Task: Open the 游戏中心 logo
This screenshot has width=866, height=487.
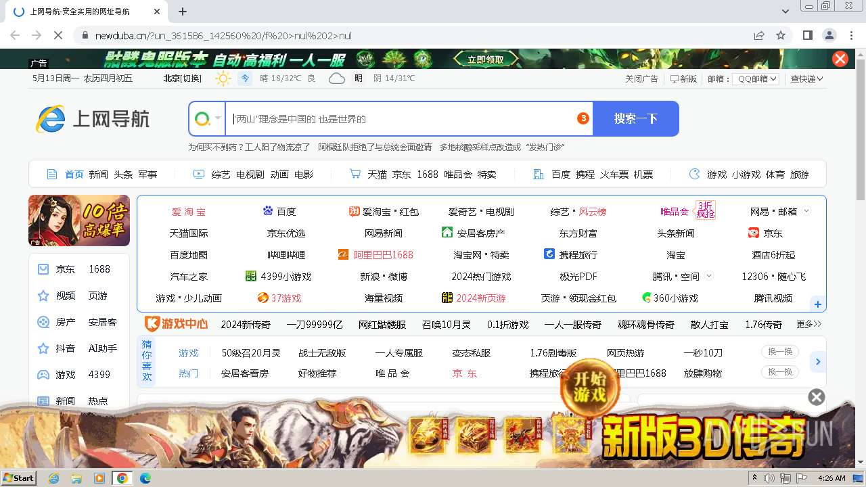Action: point(176,324)
